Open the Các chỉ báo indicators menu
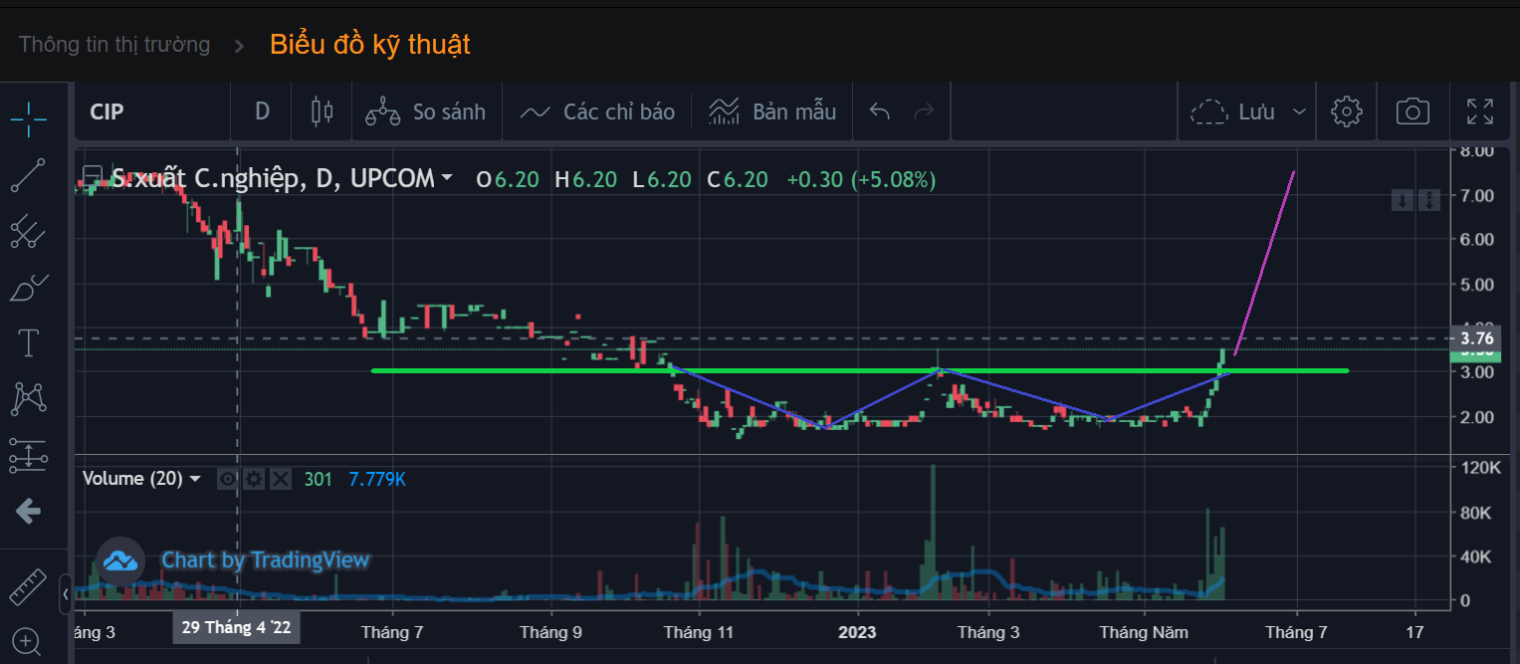Screen dimensions: 1520x664 pos(597,111)
